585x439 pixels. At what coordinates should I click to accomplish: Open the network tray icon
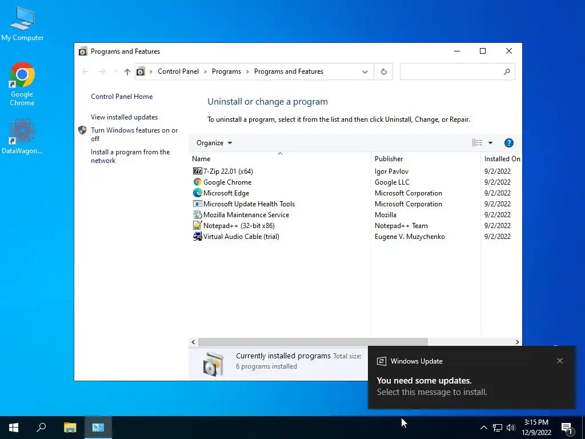pyautogui.click(x=498, y=428)
